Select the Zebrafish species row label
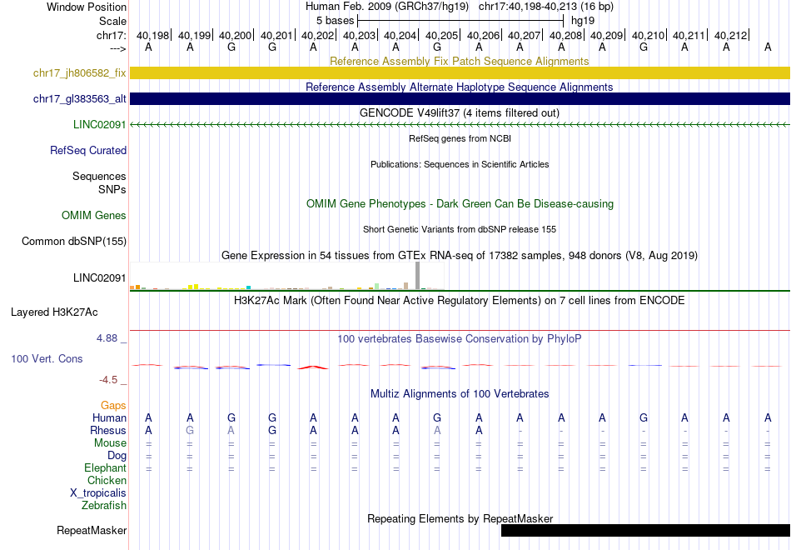This screenshot has height=550, width=791. (104, 505)
